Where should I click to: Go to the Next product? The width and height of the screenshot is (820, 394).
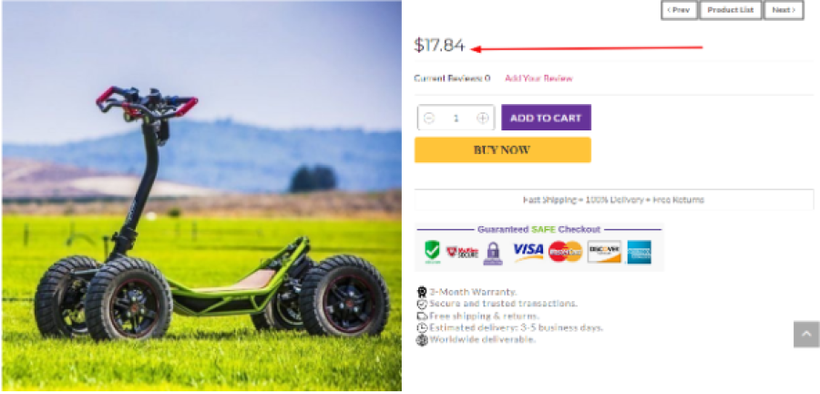tap(783, 10)
